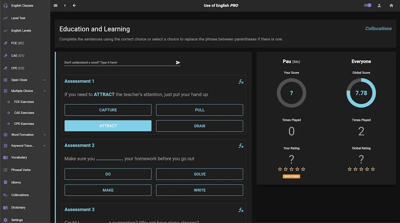Viewport: 400px width, 223px height.
Task: Click the Word Formation grid icon
Action: (x=5, y=135)
